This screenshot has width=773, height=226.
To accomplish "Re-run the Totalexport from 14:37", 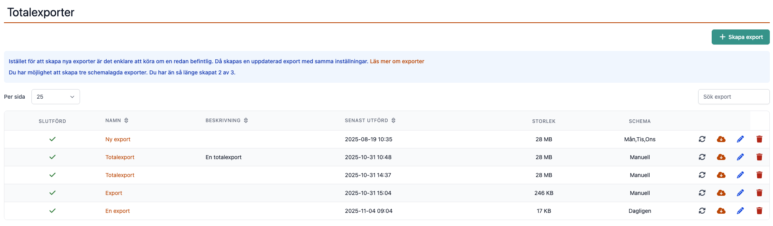I will 702,175.
